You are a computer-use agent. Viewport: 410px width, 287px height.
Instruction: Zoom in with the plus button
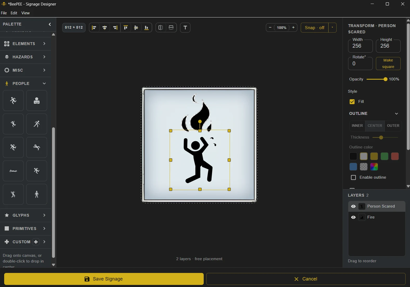pos(293,28)
